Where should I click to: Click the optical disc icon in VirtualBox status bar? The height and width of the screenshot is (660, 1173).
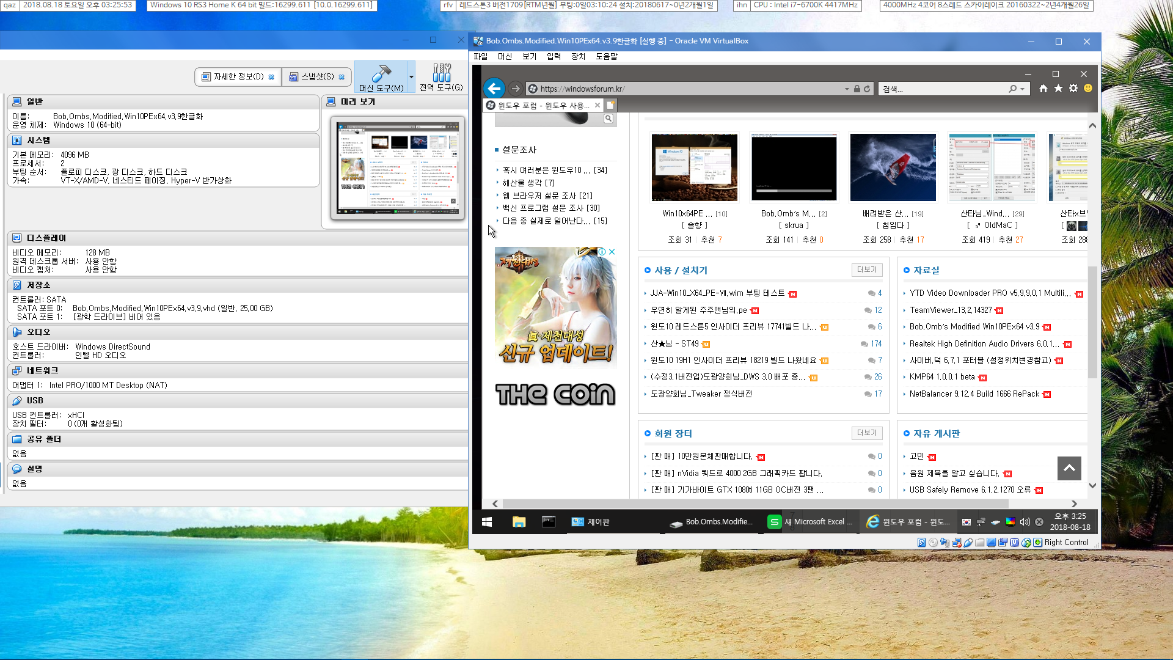point(933,542)
